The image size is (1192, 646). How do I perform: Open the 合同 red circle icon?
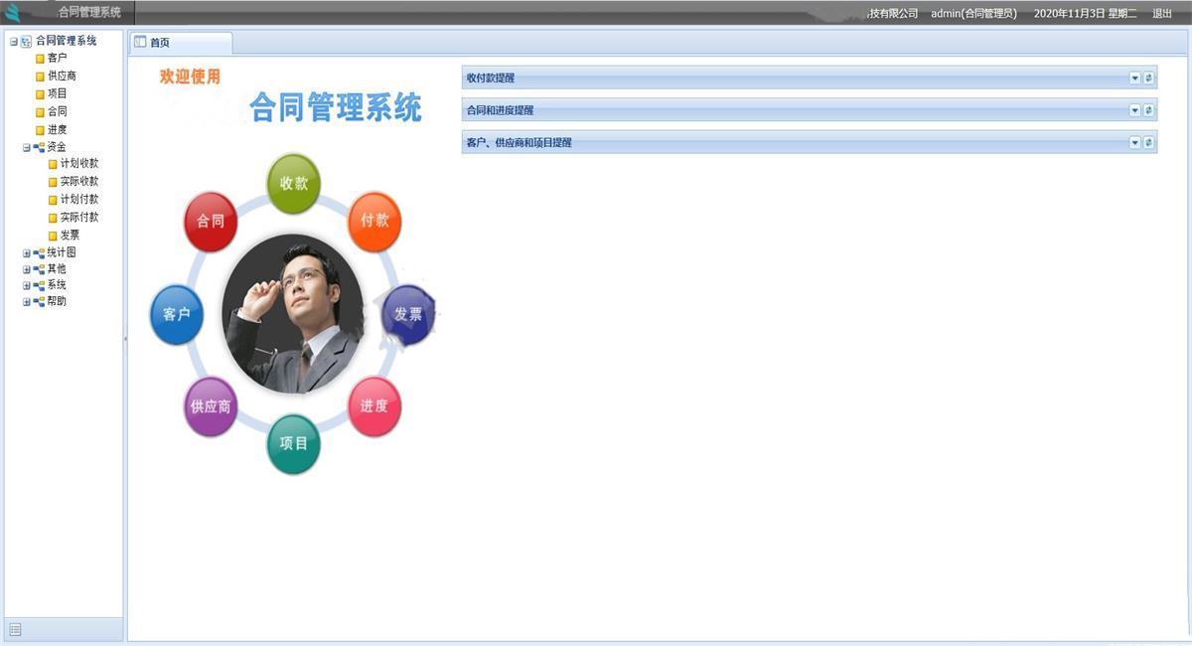pyautogui.click(x=211, y=222)
